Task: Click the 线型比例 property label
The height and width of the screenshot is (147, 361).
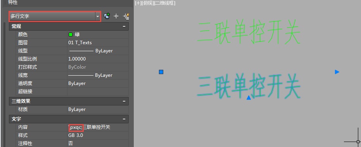Action: 28,59
